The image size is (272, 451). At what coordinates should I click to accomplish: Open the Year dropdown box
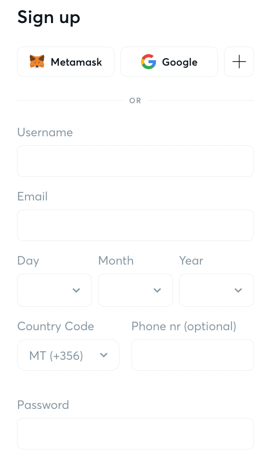[216, 290]
